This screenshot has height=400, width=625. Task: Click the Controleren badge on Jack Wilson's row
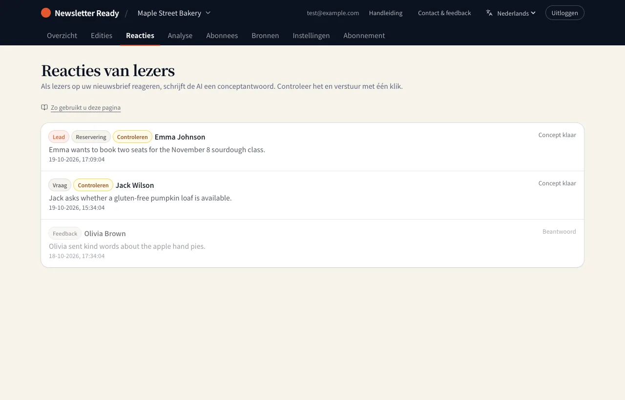point(93,185)
